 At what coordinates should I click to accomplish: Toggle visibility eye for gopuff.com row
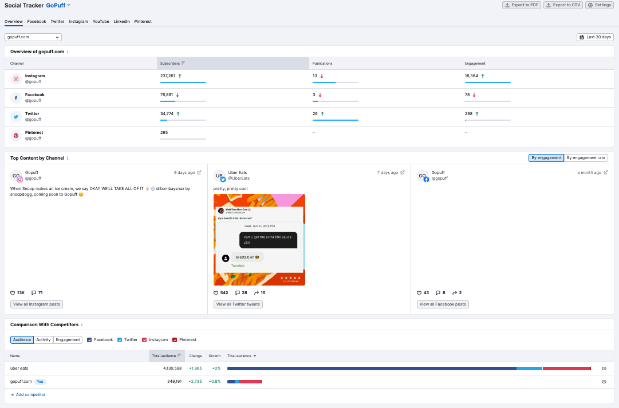coord(604,382)
